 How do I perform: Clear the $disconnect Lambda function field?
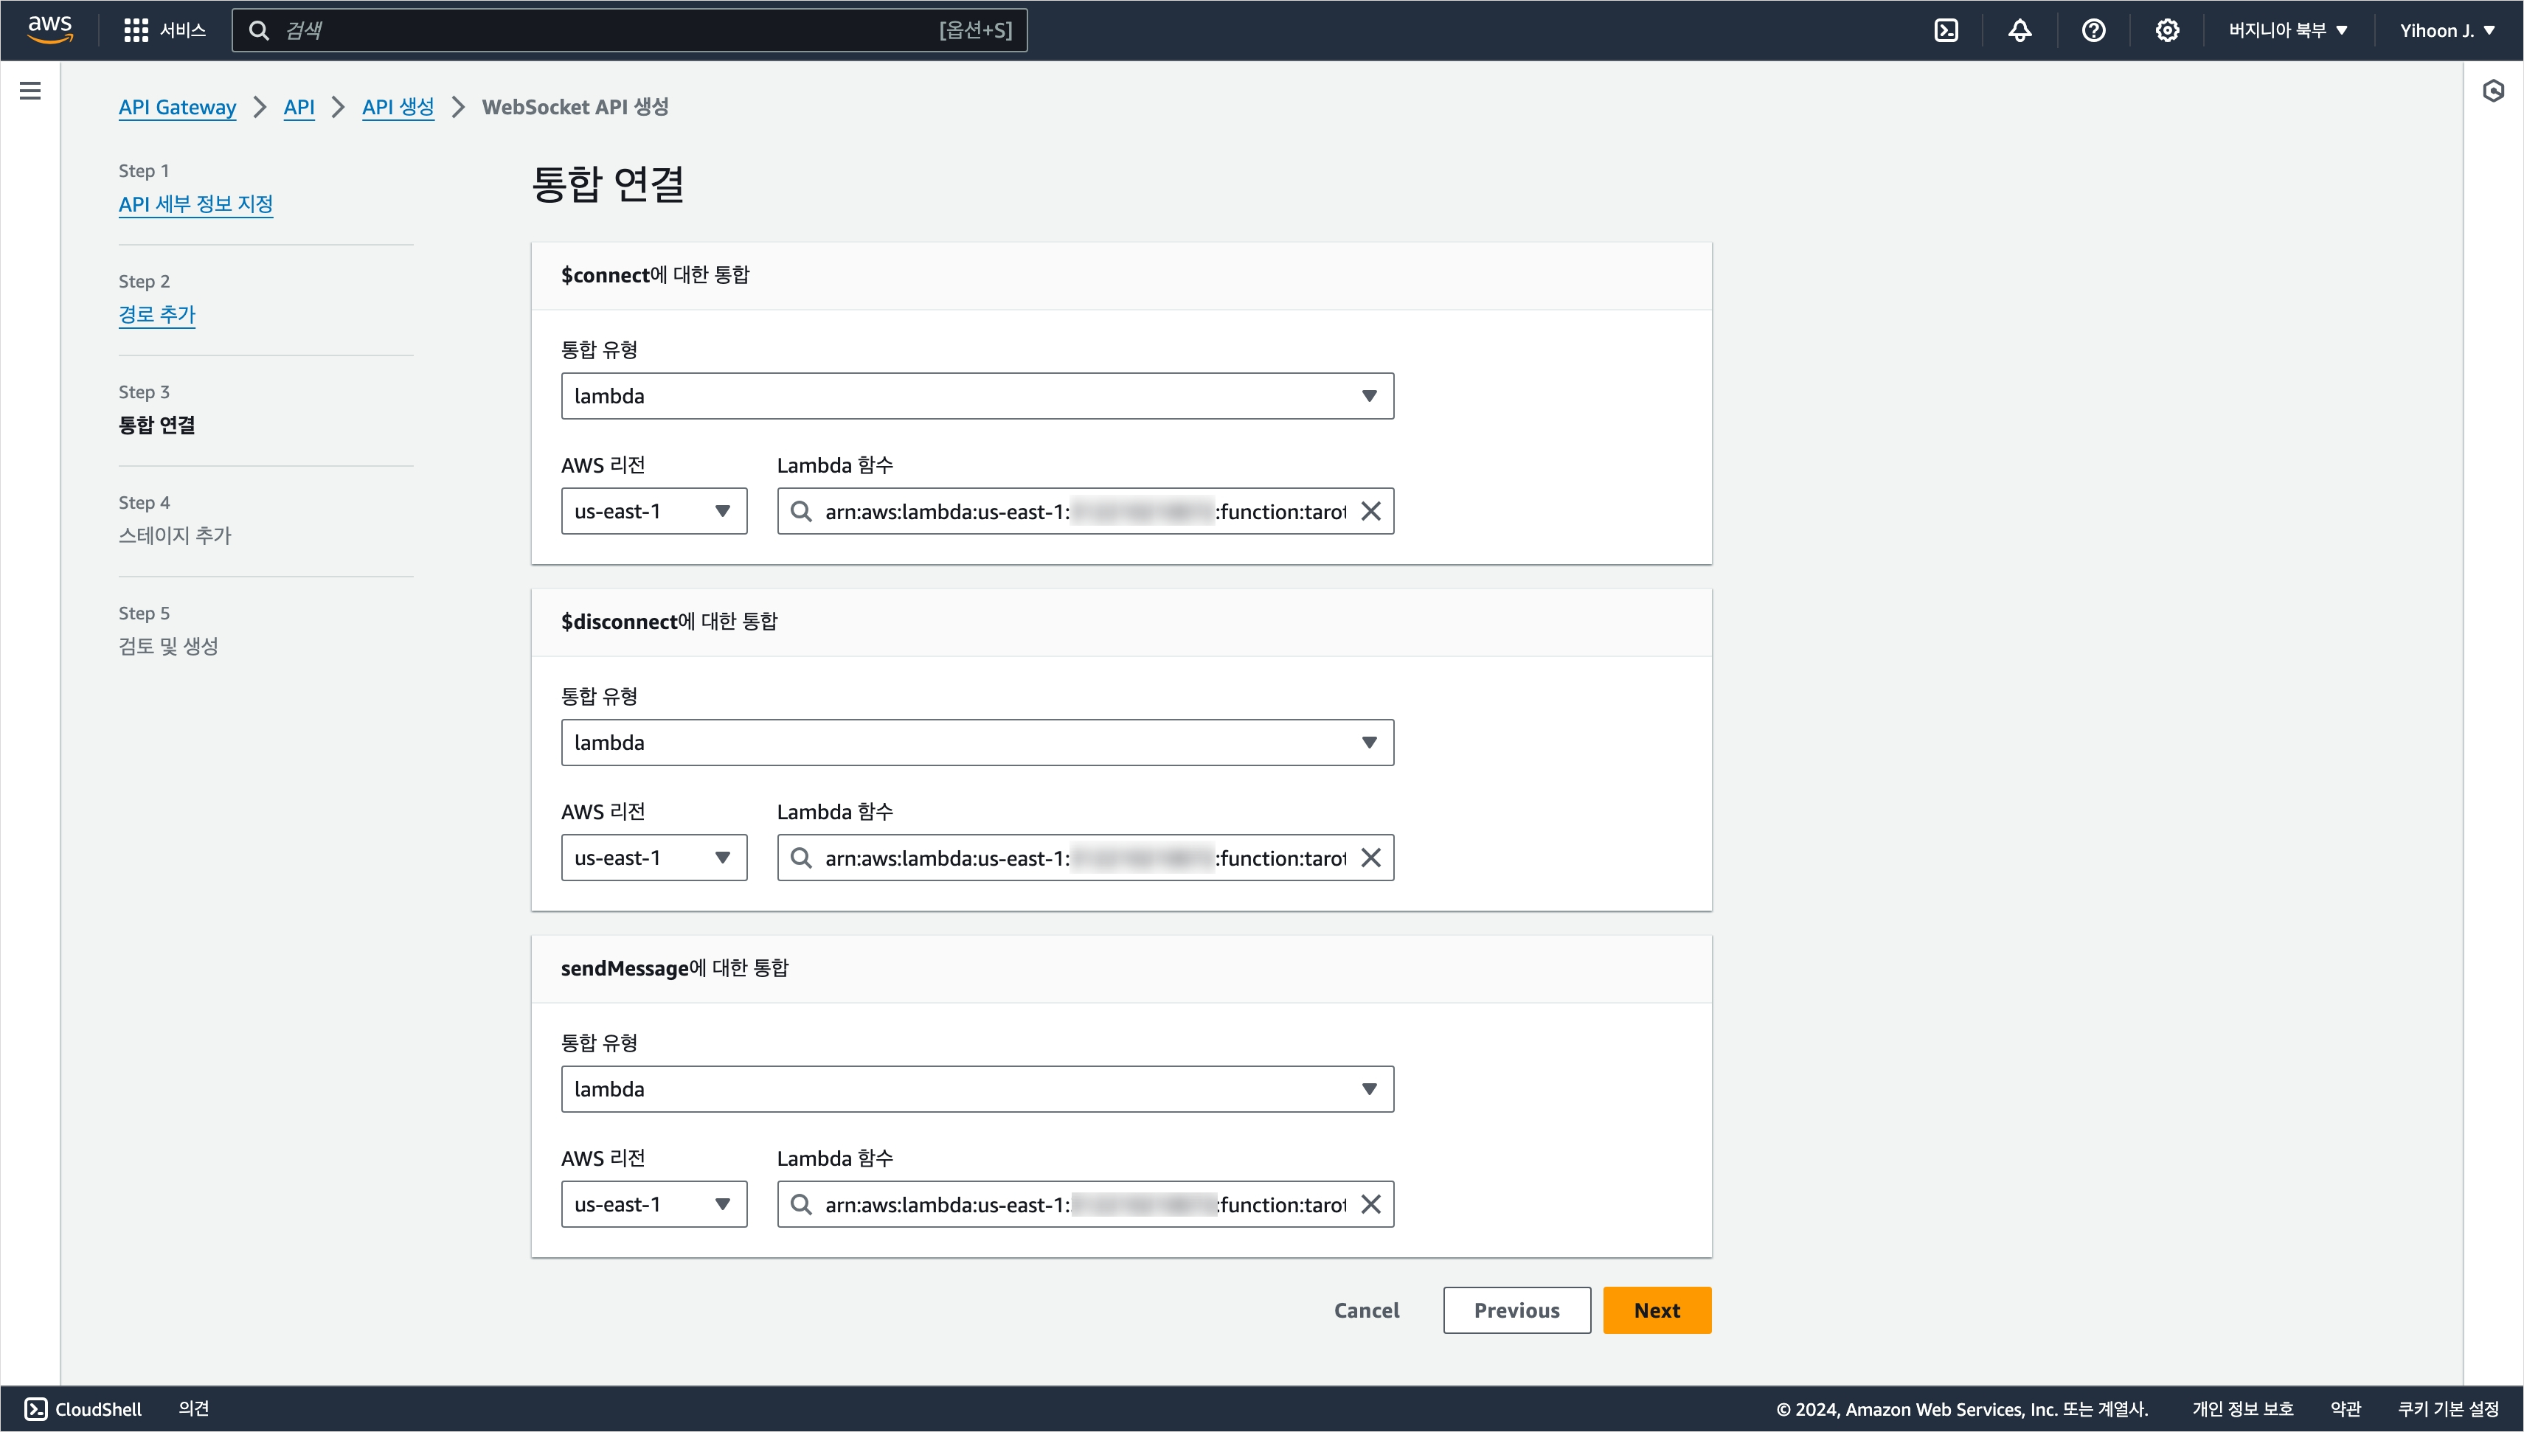[1370, 858]
